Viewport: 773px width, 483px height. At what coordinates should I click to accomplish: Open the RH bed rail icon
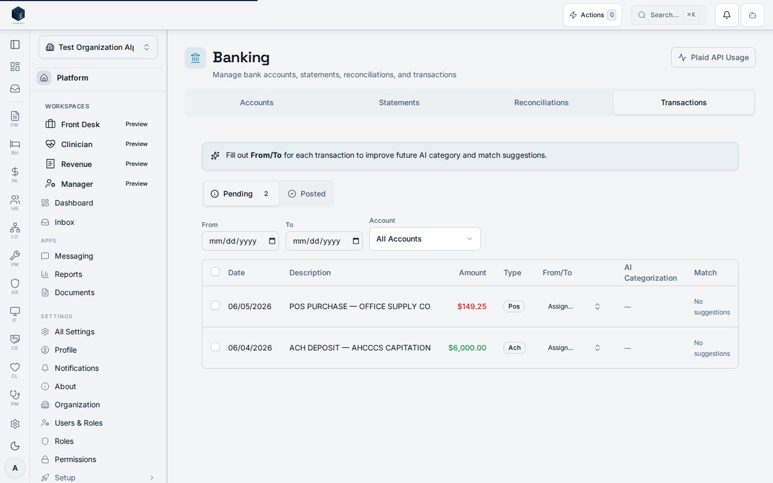(15, 147)
